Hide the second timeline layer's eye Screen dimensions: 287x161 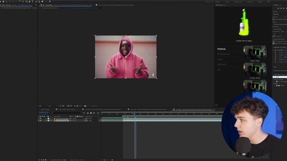pyautogui.click(x=39, y=121)
